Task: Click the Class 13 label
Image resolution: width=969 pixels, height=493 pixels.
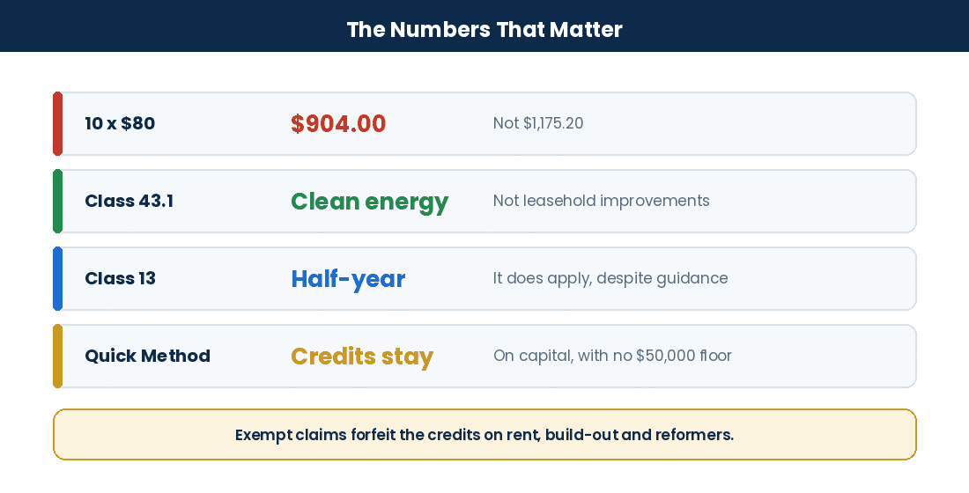Action: tap(120, 278)
